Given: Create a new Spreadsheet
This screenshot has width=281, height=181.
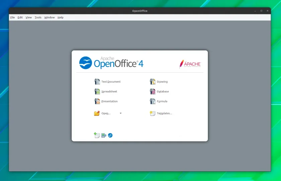Looking at the screenshot, I should pyautogui.click(x=109, y=92).
